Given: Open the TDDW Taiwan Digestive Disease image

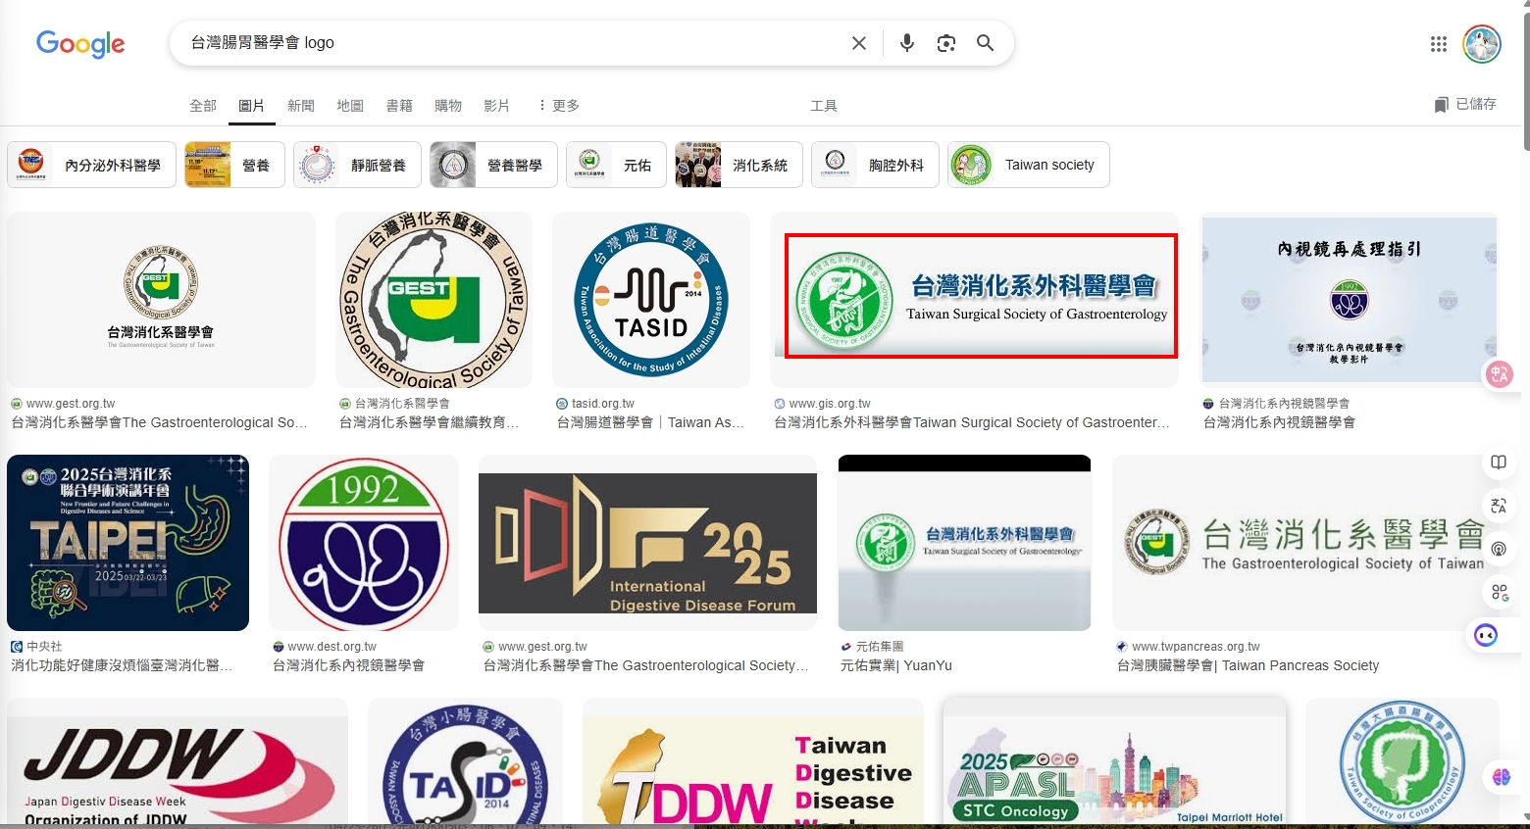Looking at the screenshot, I should click(x=753, y=762).
